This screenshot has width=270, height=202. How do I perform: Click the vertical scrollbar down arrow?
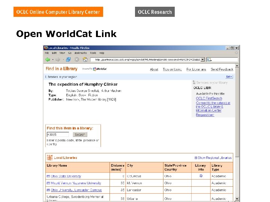[x=237, y=199]
